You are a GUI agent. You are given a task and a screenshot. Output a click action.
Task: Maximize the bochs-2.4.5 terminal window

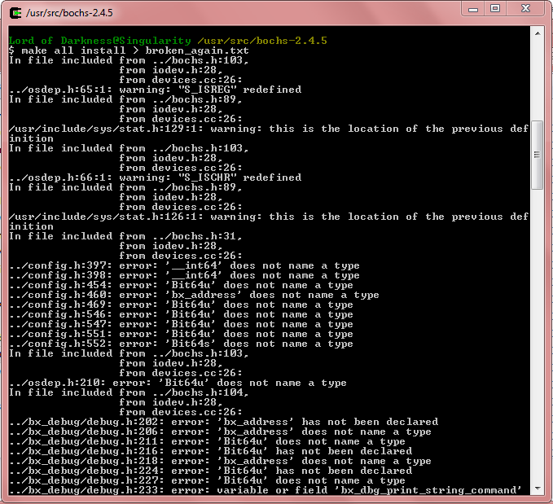point(495,9)
